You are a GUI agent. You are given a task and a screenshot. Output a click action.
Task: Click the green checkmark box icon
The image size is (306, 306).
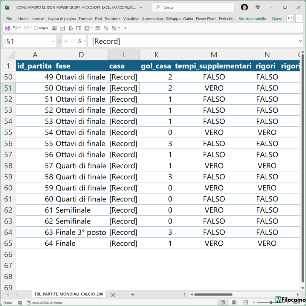62,28
